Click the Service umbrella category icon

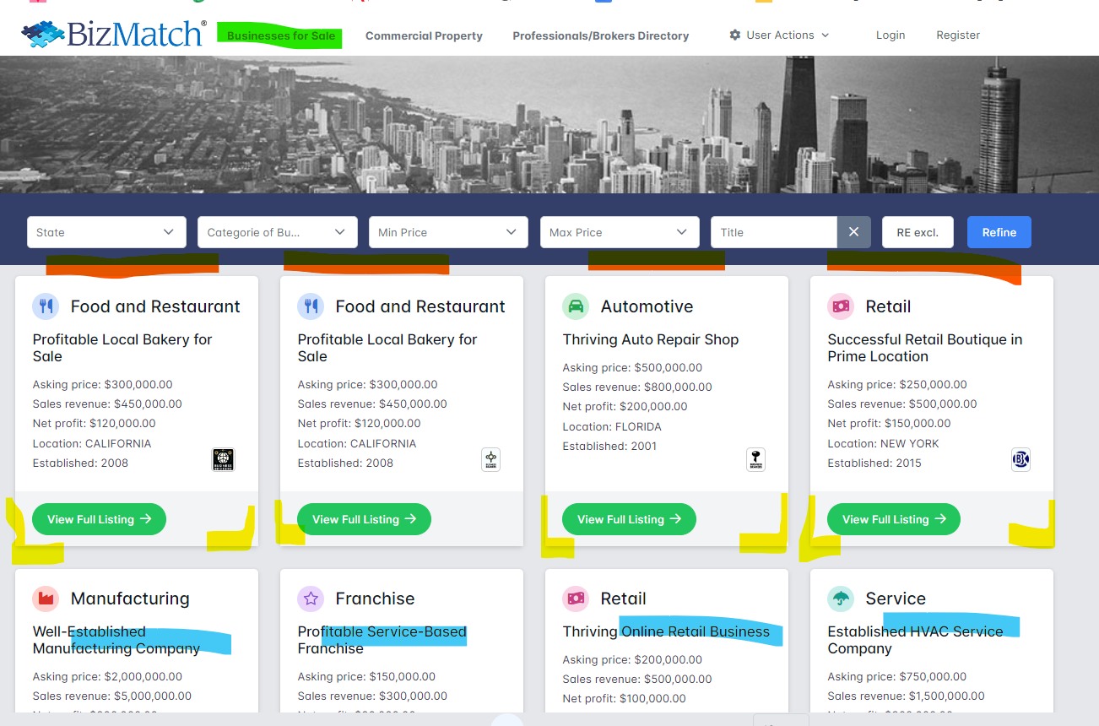(841, 599)
